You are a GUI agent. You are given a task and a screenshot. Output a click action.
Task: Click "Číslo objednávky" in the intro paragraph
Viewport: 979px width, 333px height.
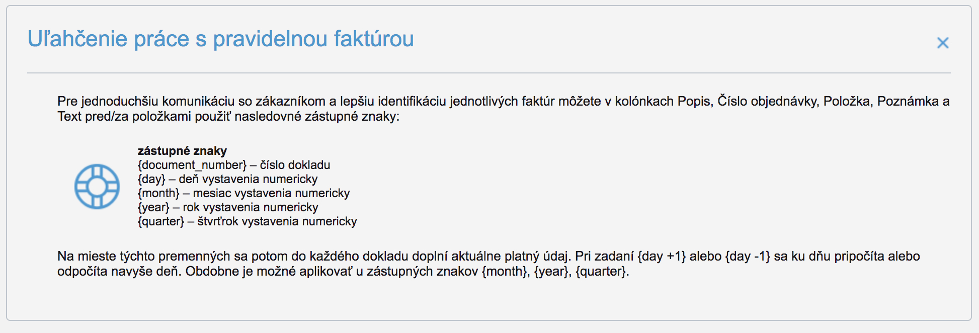[x=768, y=102]
